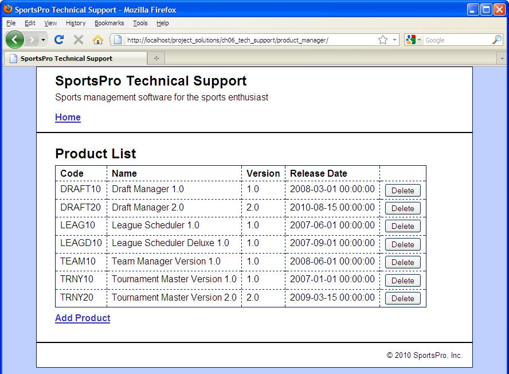Click the forward navigation arrow
This screenshot has height=374, width=509.
coord(33,39)
